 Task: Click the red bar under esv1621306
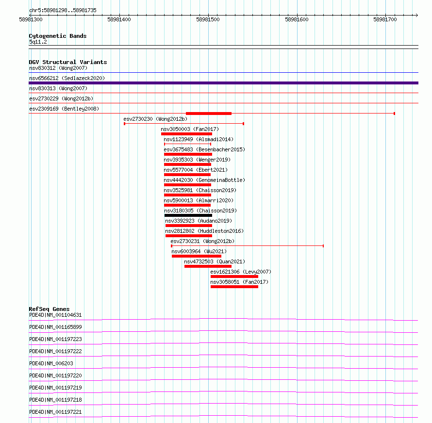coord(234,277)
